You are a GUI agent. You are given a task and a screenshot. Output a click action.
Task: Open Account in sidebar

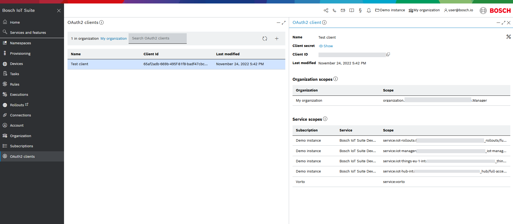tap(32, 125)
